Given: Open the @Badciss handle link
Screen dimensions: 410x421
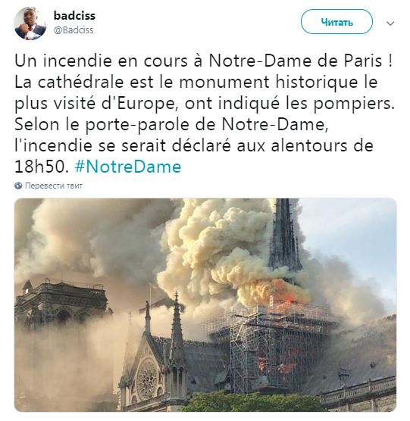Looking at the screenshot, I should [74, 30].
